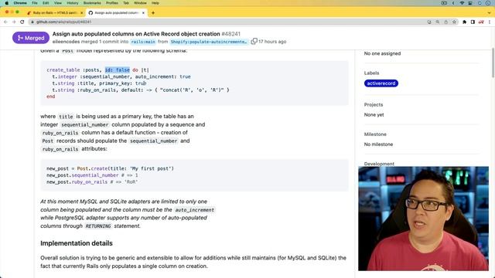The width and height of the screenshot is (495, 278).
Task: Open the screen recording menu bar icon
Action: pos(444,3)
